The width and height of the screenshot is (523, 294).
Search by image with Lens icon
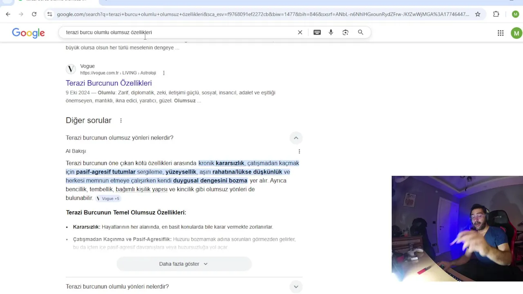pyautogui.click(x=345, y=32)
